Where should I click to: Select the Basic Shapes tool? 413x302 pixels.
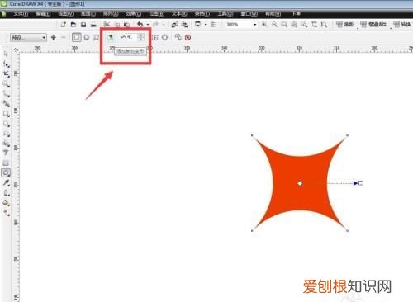(6, 143)
